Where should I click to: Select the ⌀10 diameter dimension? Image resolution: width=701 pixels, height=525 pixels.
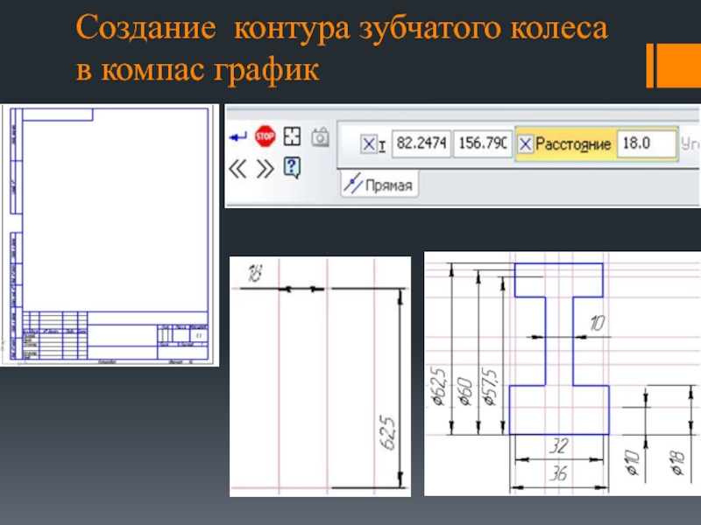[x=631, y=463]
